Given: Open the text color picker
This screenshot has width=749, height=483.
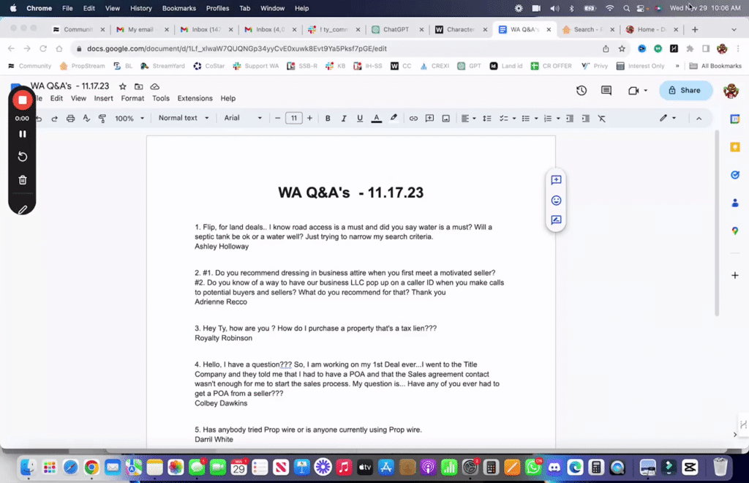Looking at the screenshot, I should click(375, 118).
